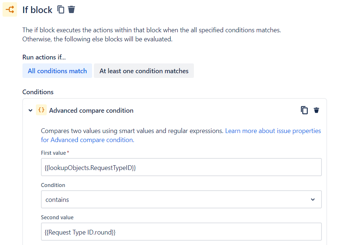
Task: Click the orange If block branch icon
Action: coord(10,9)
